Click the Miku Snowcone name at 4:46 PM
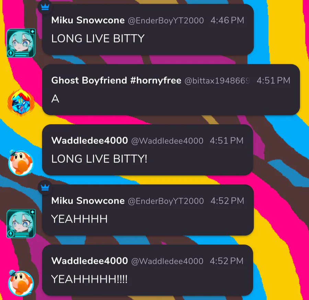 pyautogui.click(x=88, y=20)
